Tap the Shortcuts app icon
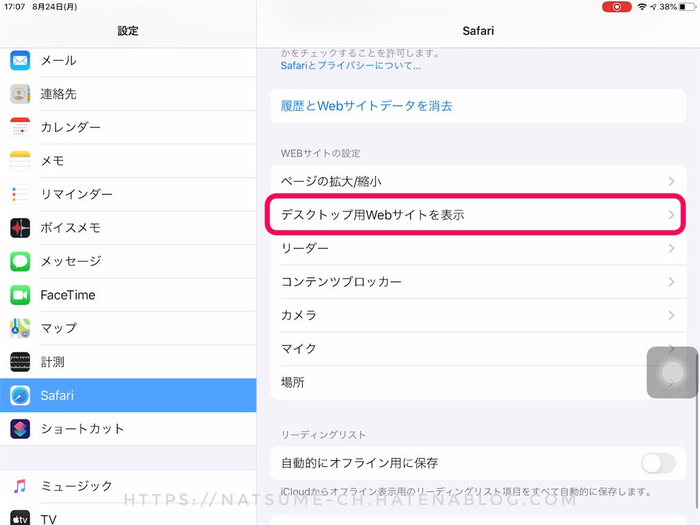 coord(20,429)
